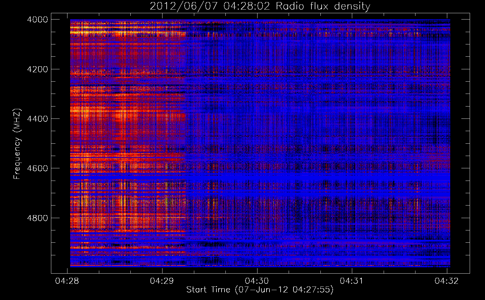Click the 04:30 time tick label
Screen dimensions: 485x300
click(x=257, y=281)
